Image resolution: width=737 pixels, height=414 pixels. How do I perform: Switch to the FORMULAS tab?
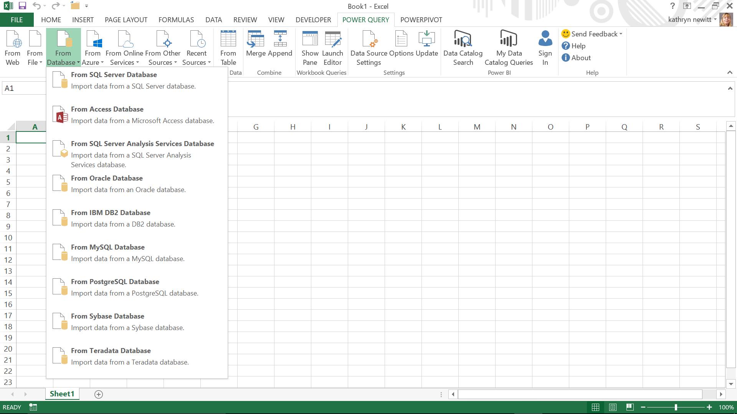point(176,20)
